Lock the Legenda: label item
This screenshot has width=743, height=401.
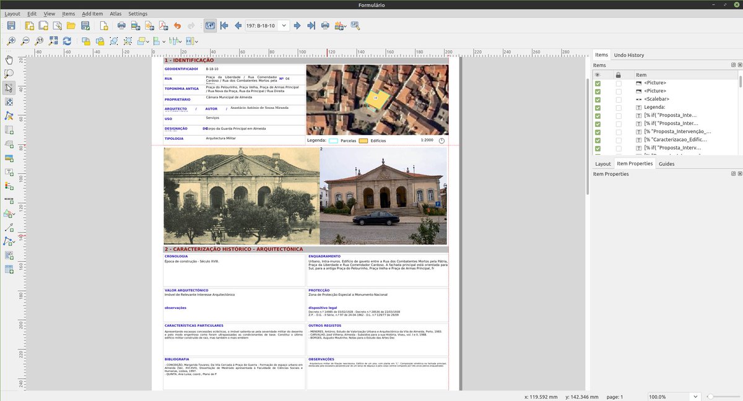click(x=619, y=107)
